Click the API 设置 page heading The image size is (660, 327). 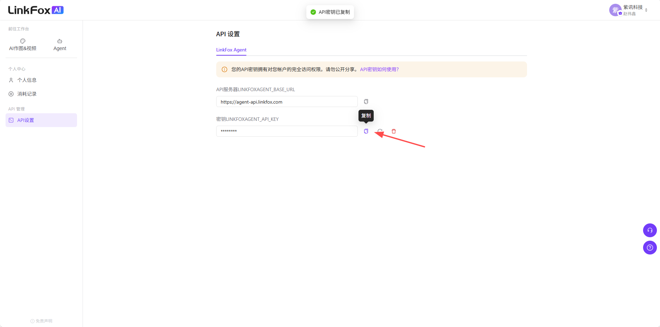[228, 34]
